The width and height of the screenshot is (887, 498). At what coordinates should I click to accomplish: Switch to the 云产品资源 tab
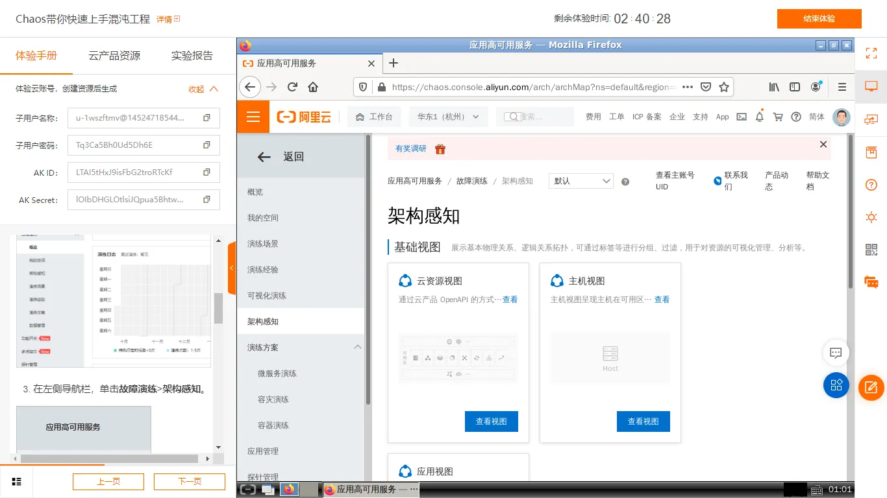[114, 56]
